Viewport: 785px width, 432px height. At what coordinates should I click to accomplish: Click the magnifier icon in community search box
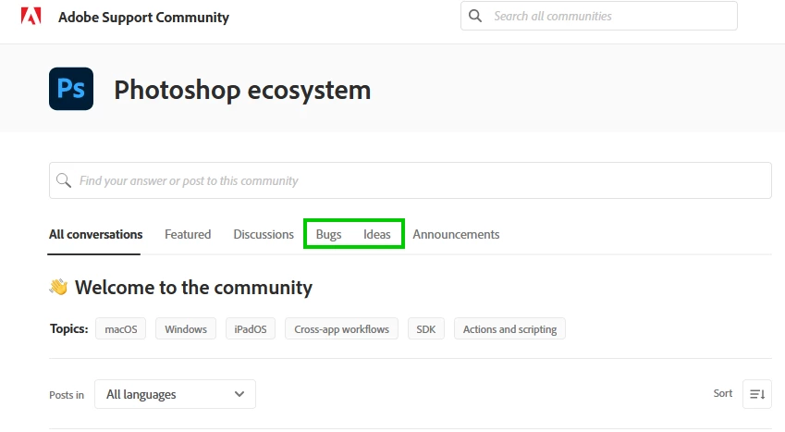(x=64, y=180)
